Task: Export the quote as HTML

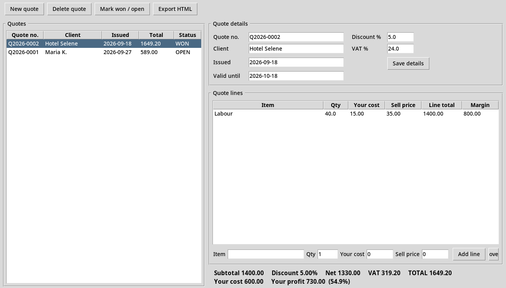Action: (175, 9)
